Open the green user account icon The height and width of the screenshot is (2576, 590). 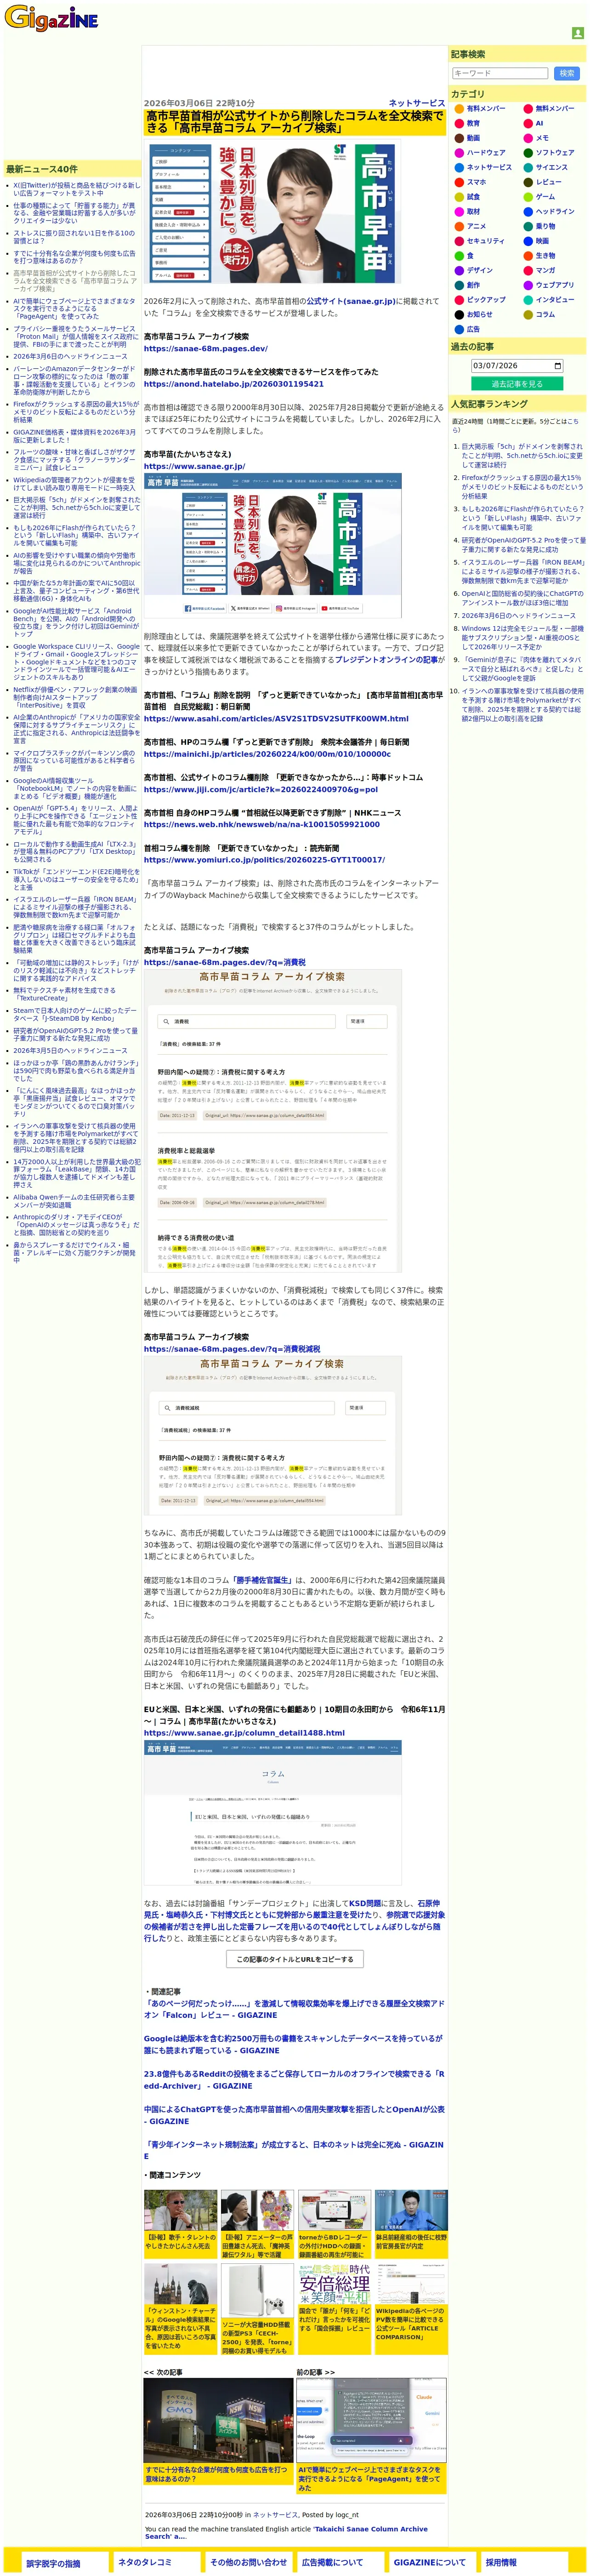coord(577,33)
